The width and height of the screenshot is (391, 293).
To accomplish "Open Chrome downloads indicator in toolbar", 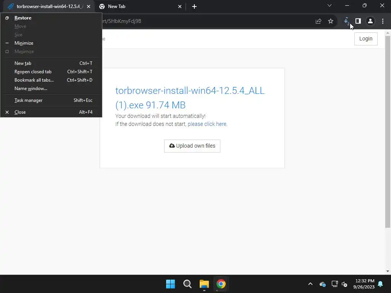I will click(346, 21).
